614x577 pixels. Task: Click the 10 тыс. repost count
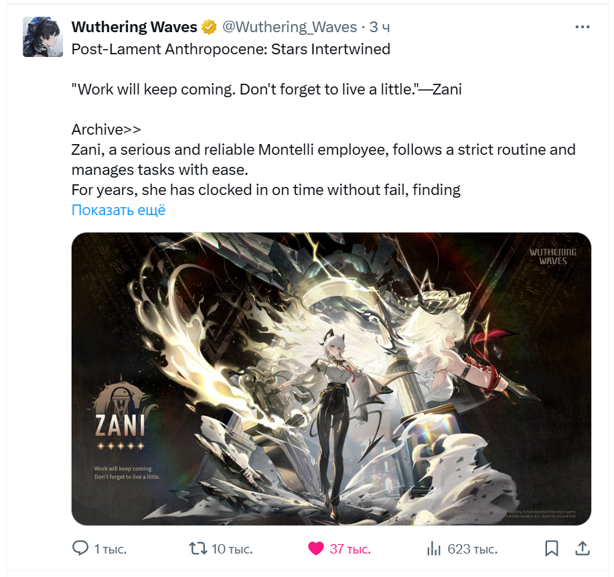232,549
